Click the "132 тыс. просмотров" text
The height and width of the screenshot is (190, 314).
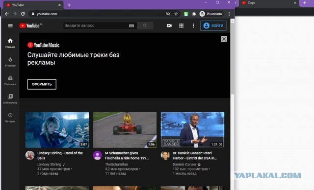coord(190,169)
